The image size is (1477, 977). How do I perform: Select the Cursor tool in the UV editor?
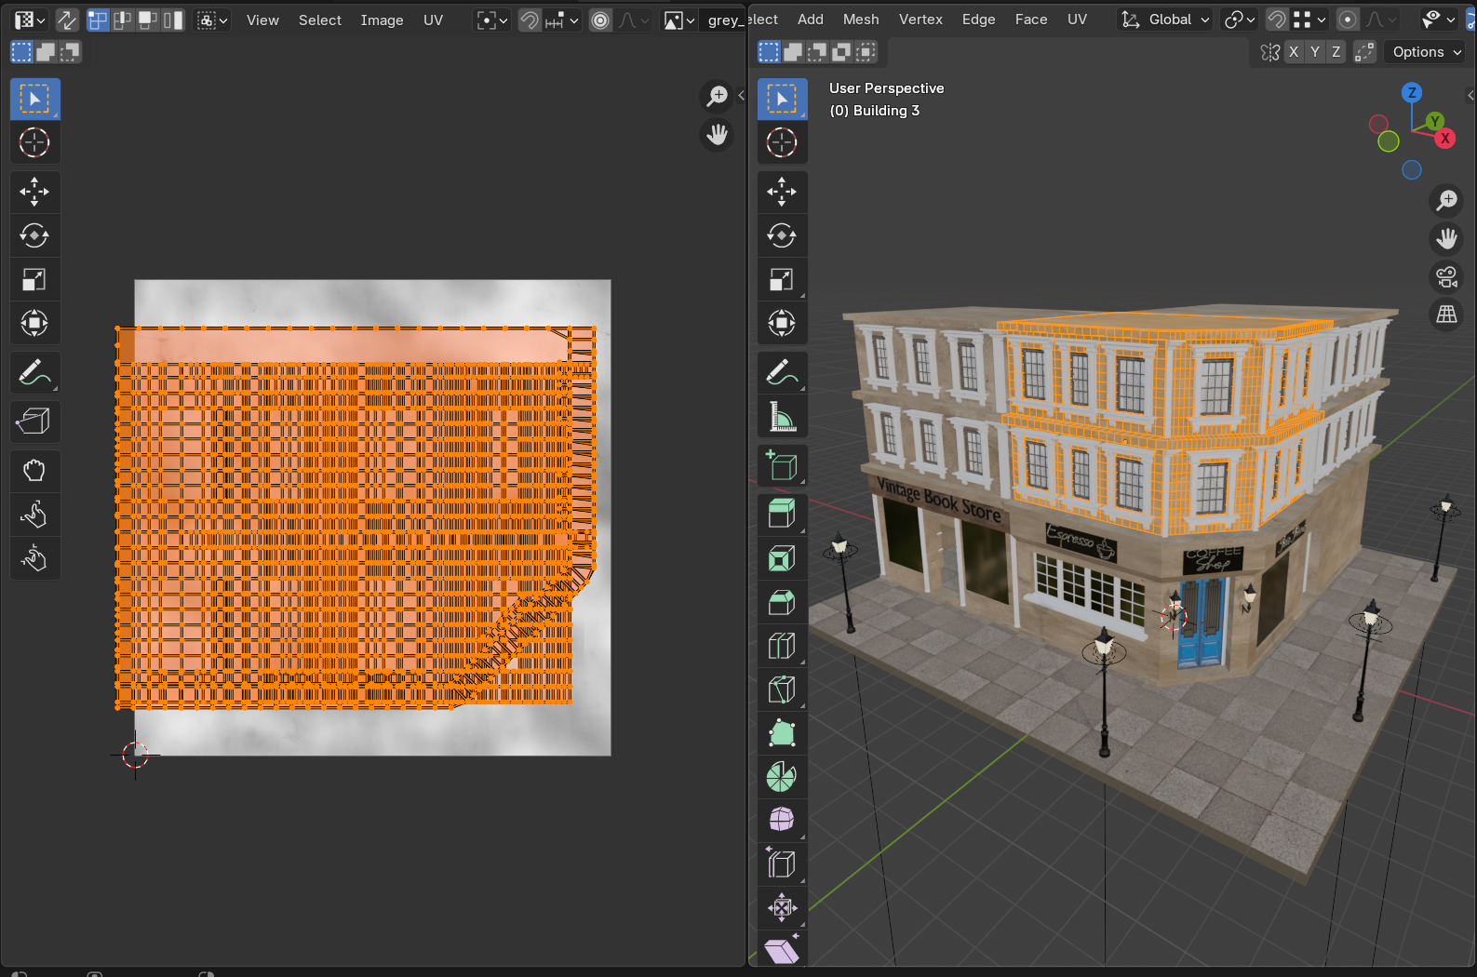34,142
